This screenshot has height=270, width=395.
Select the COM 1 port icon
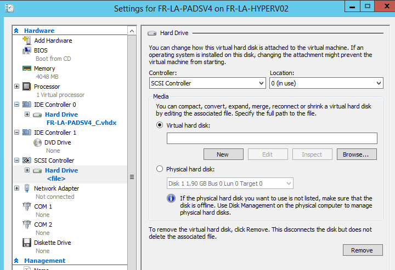(26, 206)
